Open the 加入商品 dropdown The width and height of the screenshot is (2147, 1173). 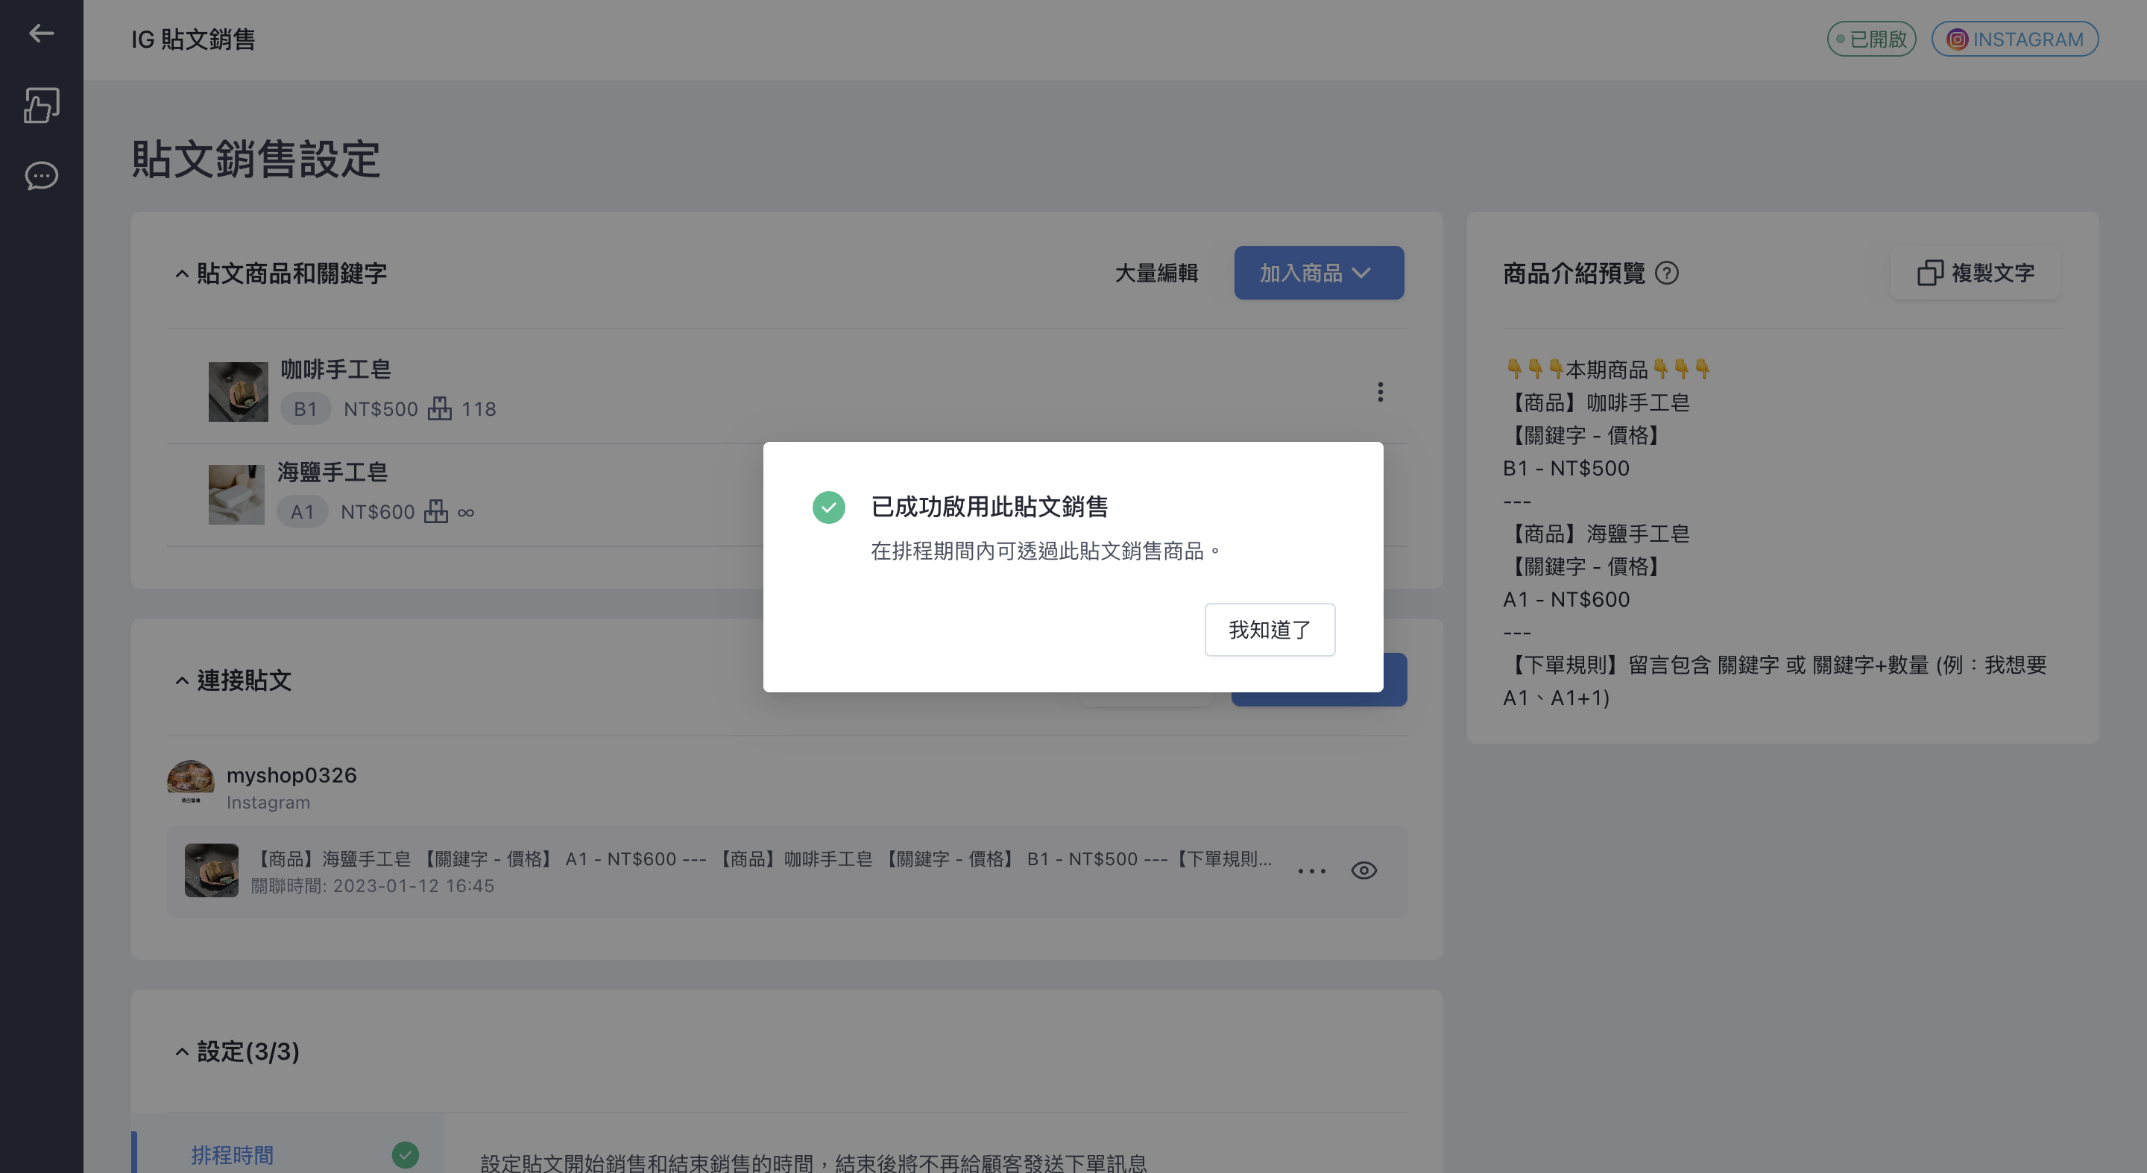[x=1319, y=274]
